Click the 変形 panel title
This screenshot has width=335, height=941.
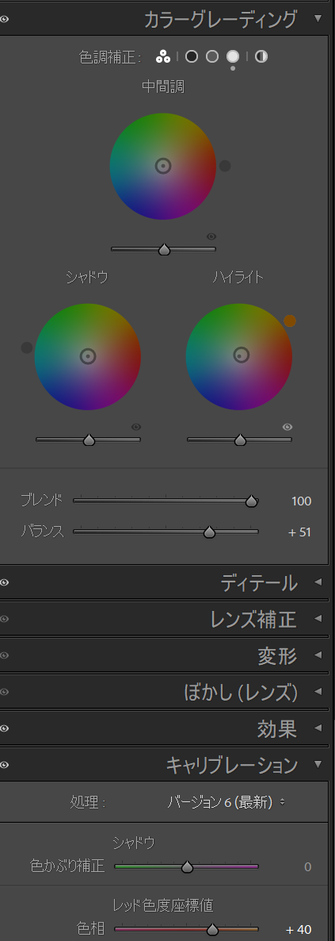(277, 656)
